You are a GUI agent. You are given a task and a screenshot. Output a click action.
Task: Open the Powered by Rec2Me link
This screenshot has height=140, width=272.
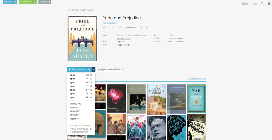197,78
